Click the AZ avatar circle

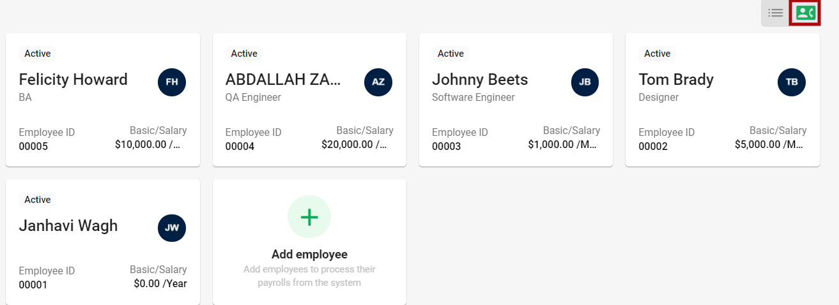[x=378, y=82]
